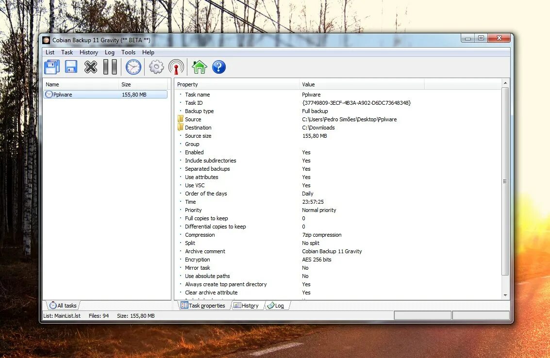Click the green home icon
The height and width of the screenshot is (358, 550).
[199, 67]
